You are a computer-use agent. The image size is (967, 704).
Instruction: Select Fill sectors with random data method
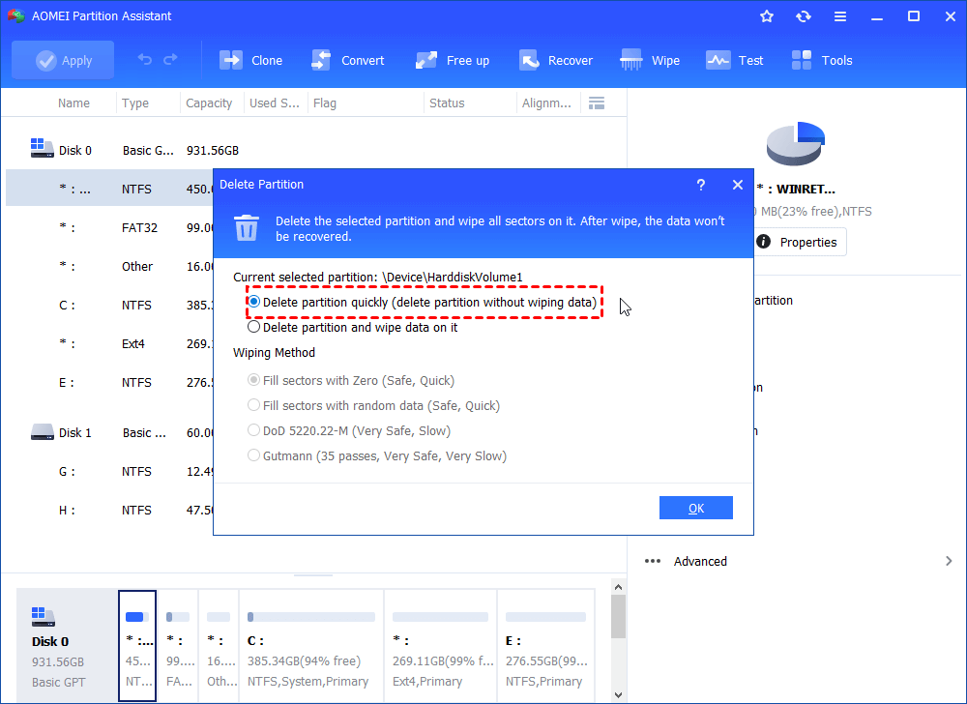[x=373, y=405]
